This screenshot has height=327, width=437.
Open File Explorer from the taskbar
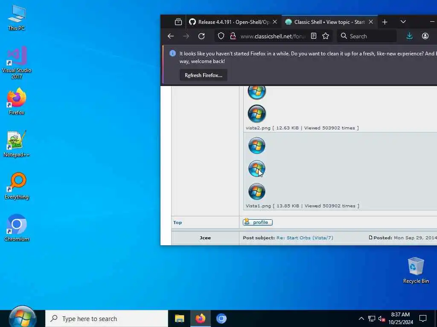pos(180,318)
